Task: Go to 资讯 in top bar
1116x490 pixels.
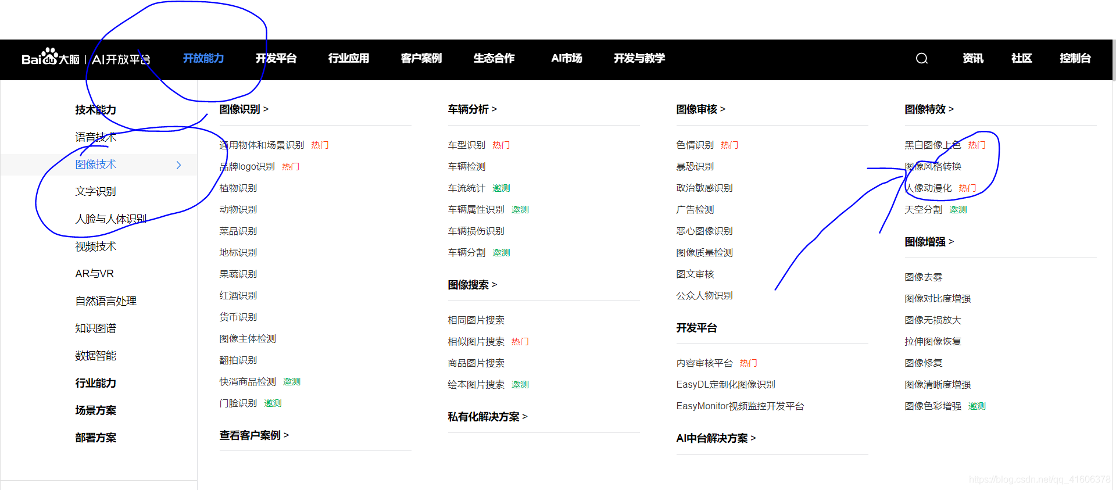Action: click(973, 58)
